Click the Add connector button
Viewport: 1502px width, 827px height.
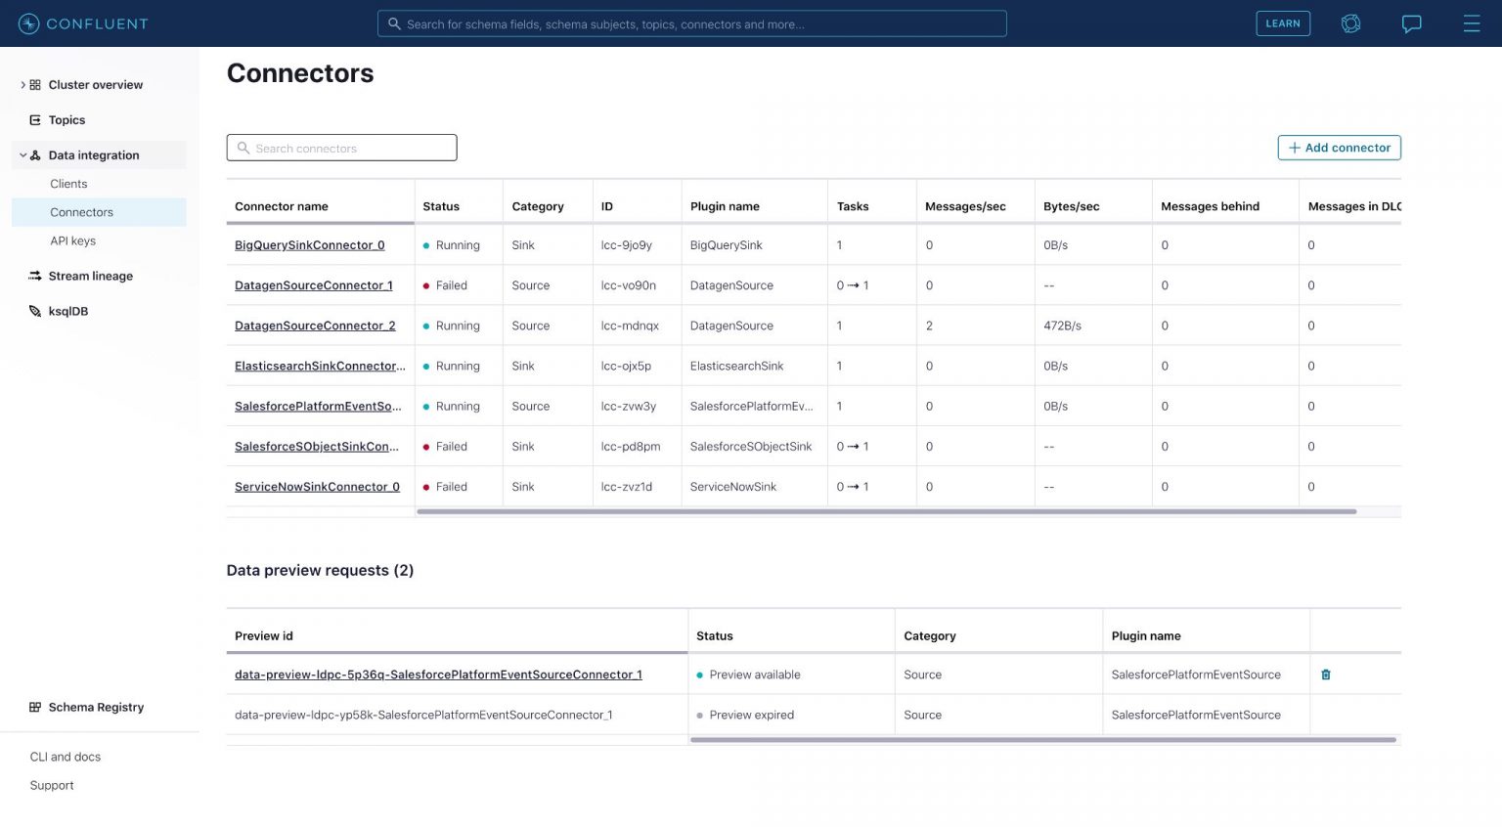1339,148
